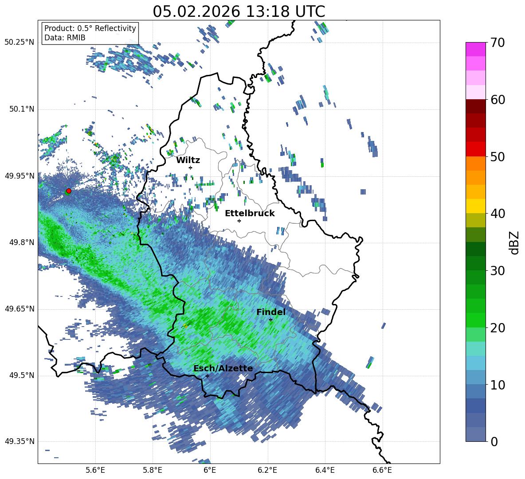Click the 49.65°N latitude label
525x479 pixels.
click(20, 309)
